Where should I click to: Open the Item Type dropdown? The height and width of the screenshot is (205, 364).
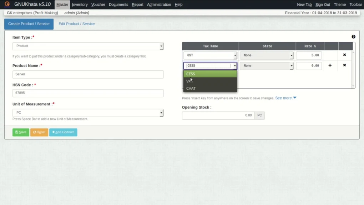pos(88,46)
